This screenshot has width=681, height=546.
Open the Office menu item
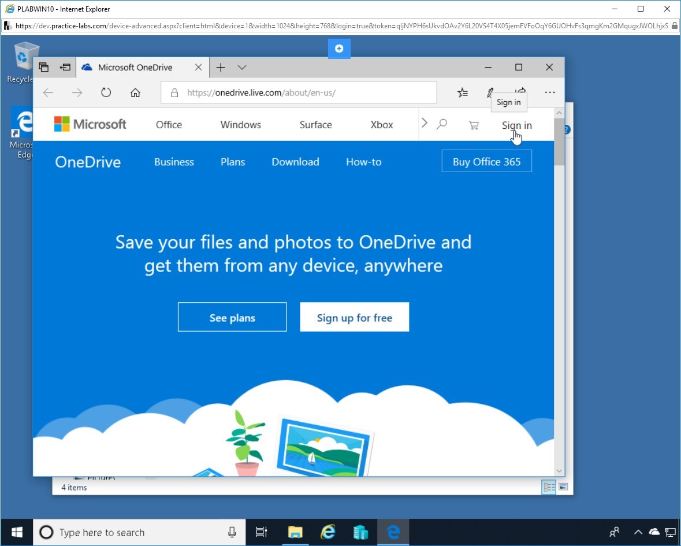coord(169,125)
